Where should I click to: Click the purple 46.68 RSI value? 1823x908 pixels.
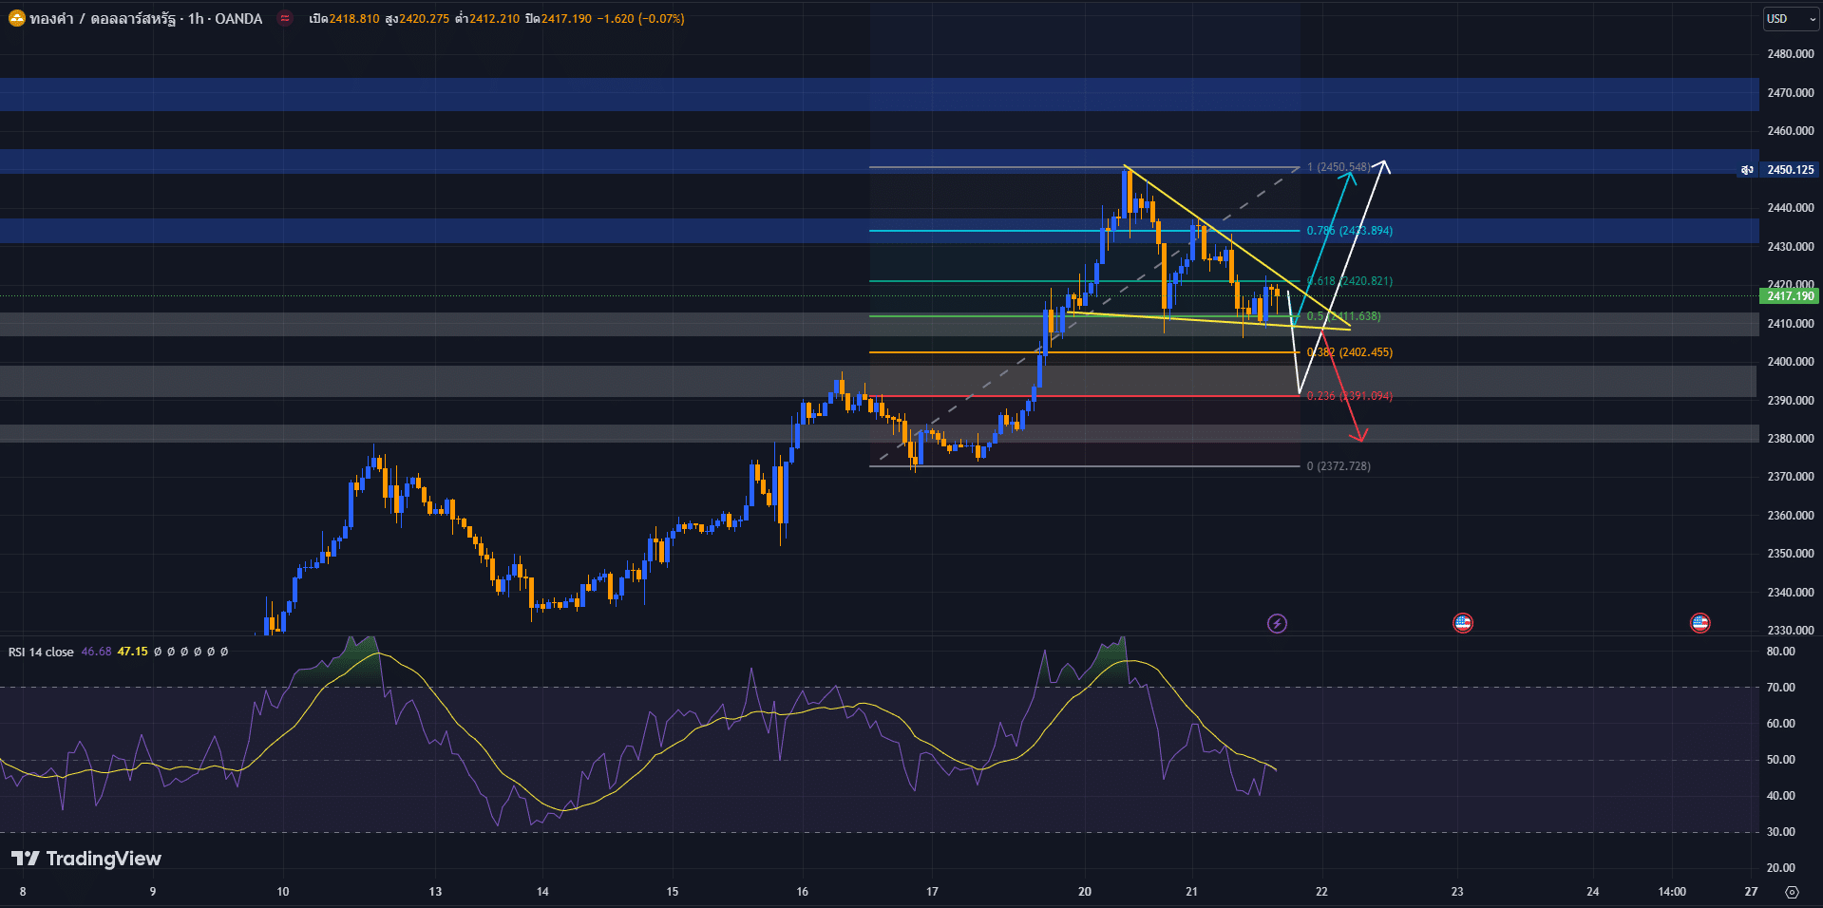pos(96,652)
